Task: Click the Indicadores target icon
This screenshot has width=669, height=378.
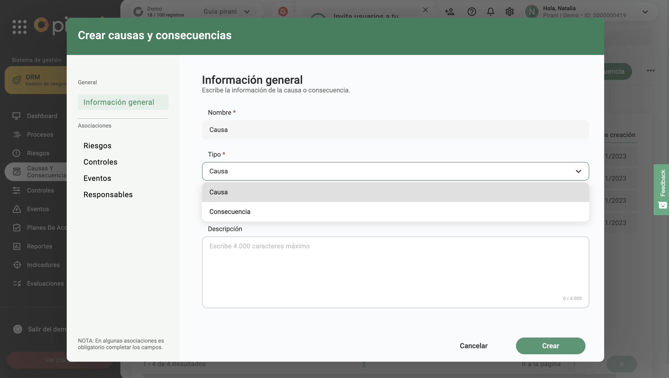Action: click(x=17, y=265)
